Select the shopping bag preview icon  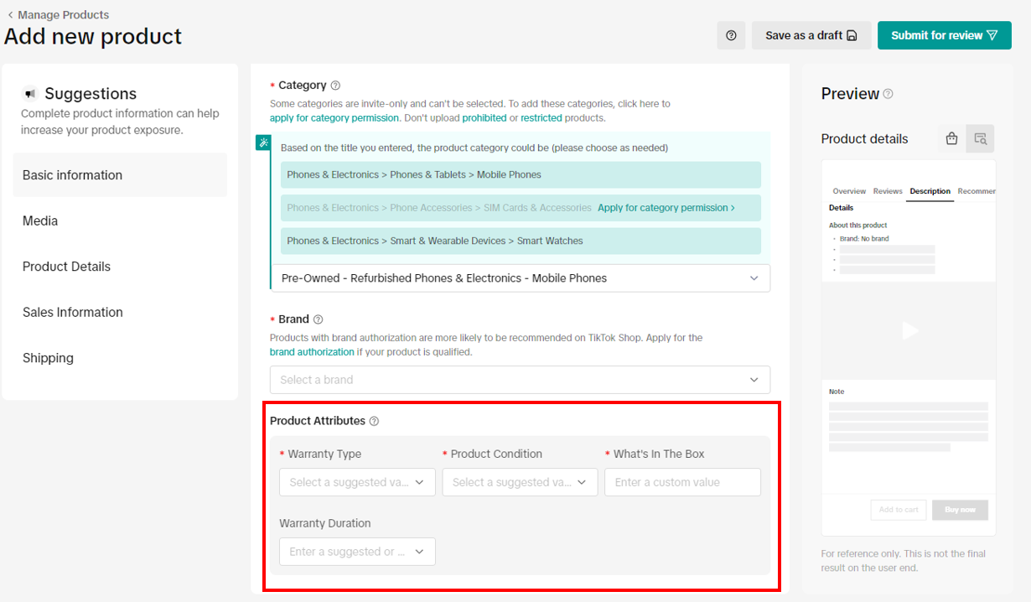pos(951,139)
